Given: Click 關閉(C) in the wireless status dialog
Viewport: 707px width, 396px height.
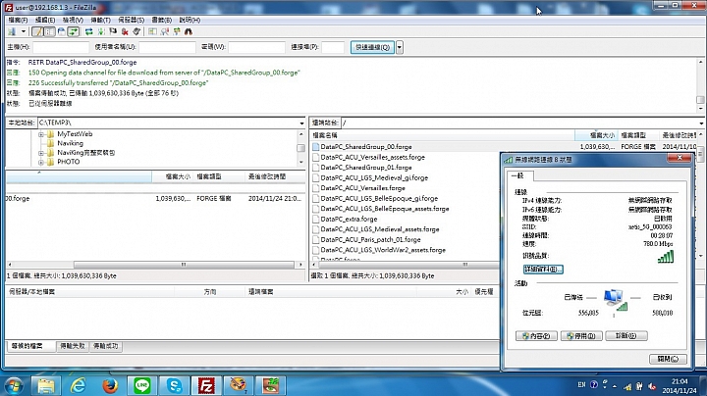Looking at the screenshot, I should [x=669, y=359].
